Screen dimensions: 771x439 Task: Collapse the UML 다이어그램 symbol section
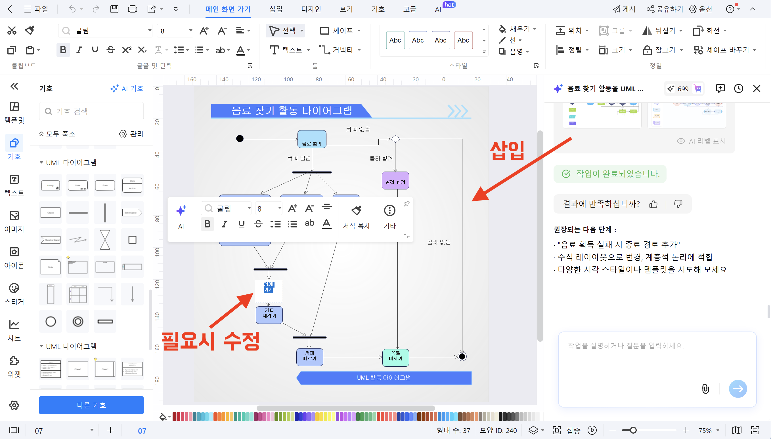42,162
